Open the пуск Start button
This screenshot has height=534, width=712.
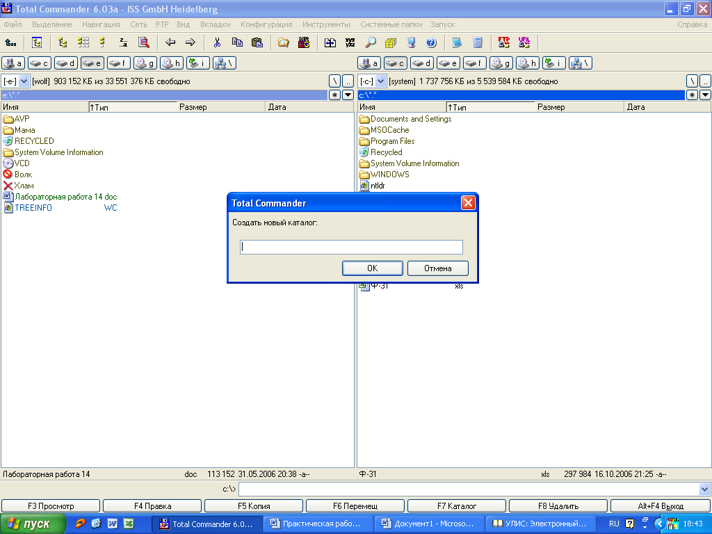click(32, 524)
